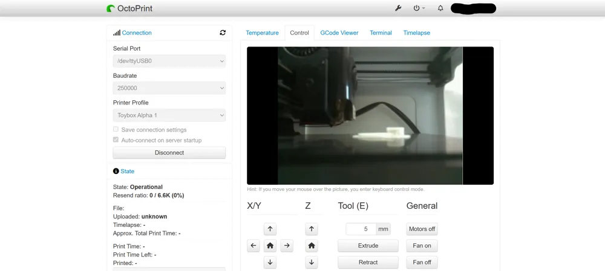The height and width of the screenshot is (271, 605).
Task: Open settings with the wrench icon
Action: (x=398, y=8)
